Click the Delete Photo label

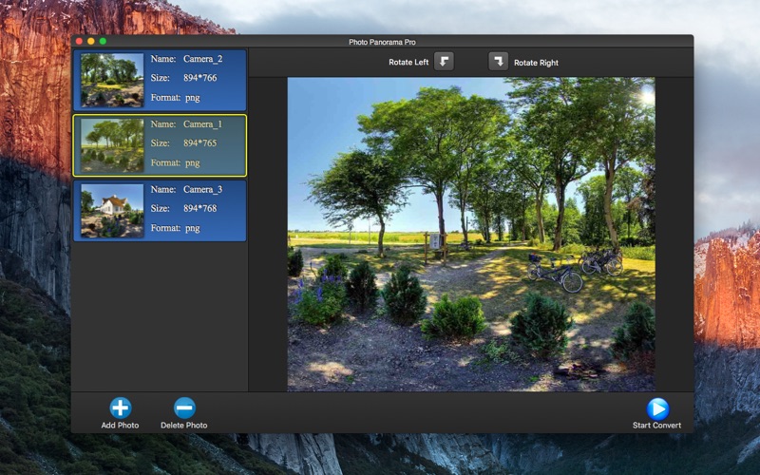[183, 425]
